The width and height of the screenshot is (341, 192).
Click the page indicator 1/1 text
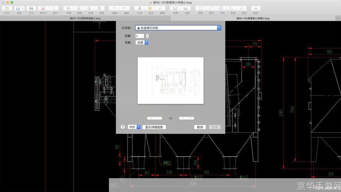pyautogui.click(x=170, y=118)
